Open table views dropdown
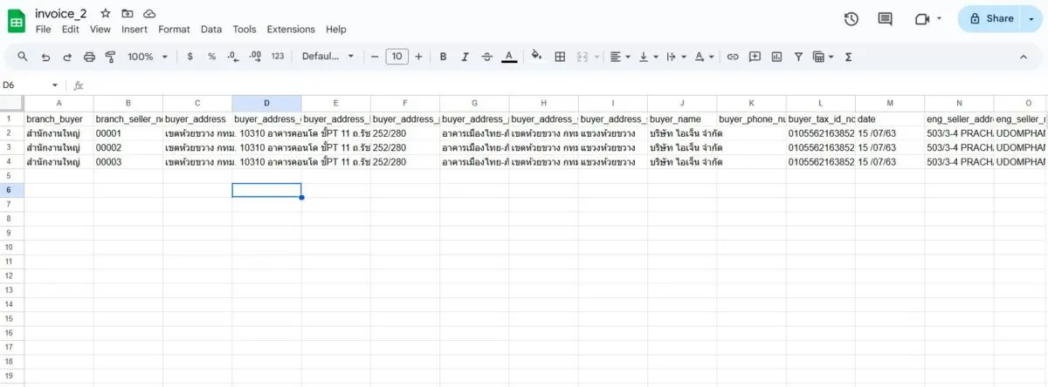This screenshot has height=387, width=1048. 824,57
